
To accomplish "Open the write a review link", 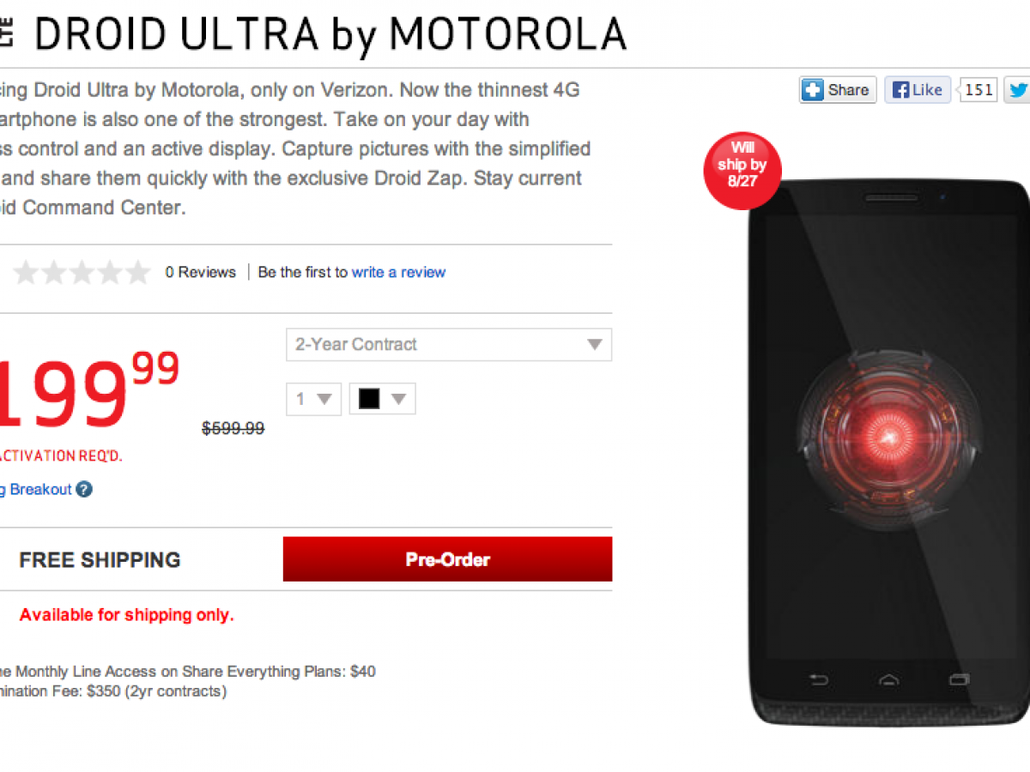I will tap(398, 272).
